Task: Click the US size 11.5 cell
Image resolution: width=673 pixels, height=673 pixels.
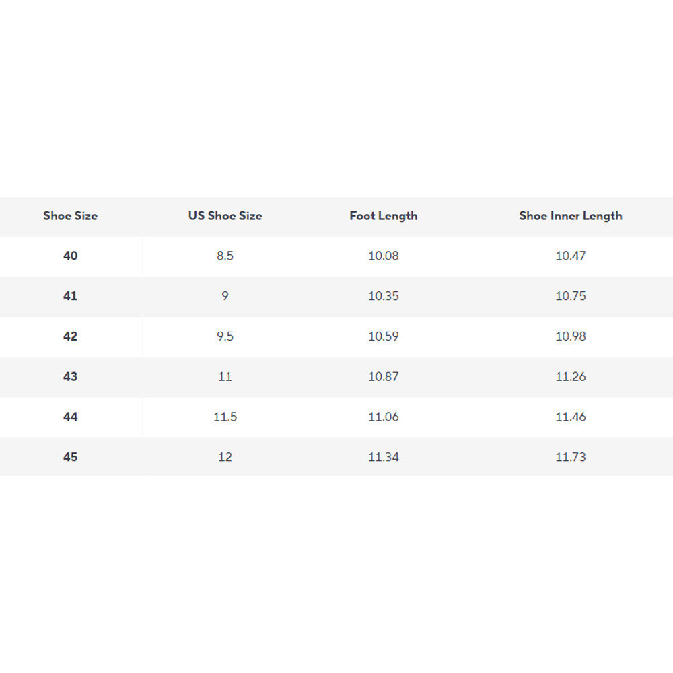Action: 225,417
